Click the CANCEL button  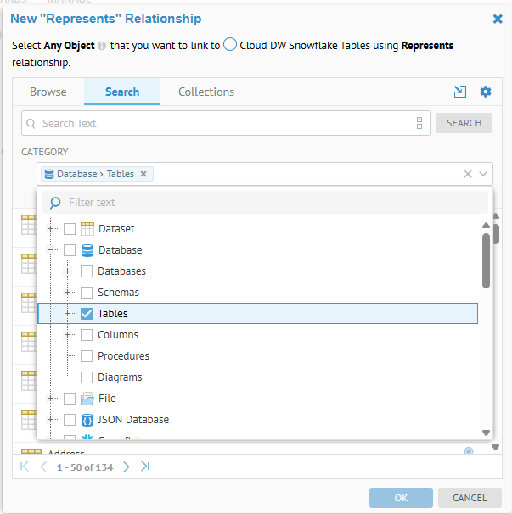(470, 498)
